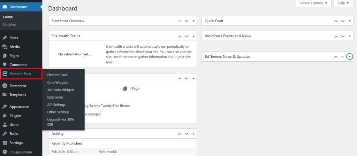Click the Elementor circular logo icon
The image size is (357, 156).
click(5, 86)
